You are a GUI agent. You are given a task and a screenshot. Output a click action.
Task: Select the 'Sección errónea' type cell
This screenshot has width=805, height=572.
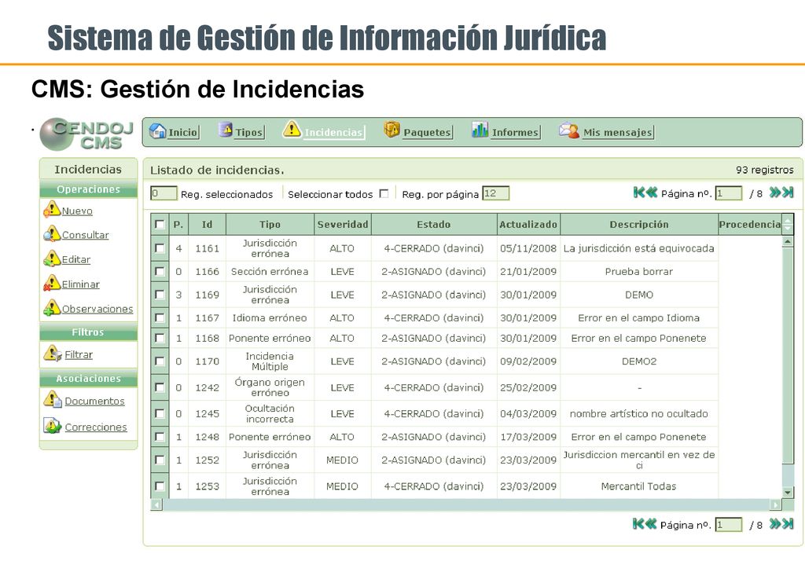point(270,271)
